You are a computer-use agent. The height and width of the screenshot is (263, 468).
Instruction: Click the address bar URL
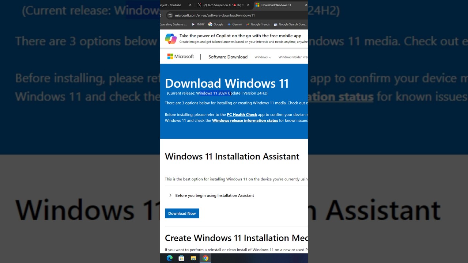tap(215, 15)
